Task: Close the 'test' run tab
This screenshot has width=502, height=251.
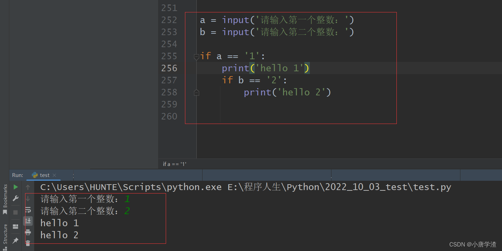Action: 54,175
